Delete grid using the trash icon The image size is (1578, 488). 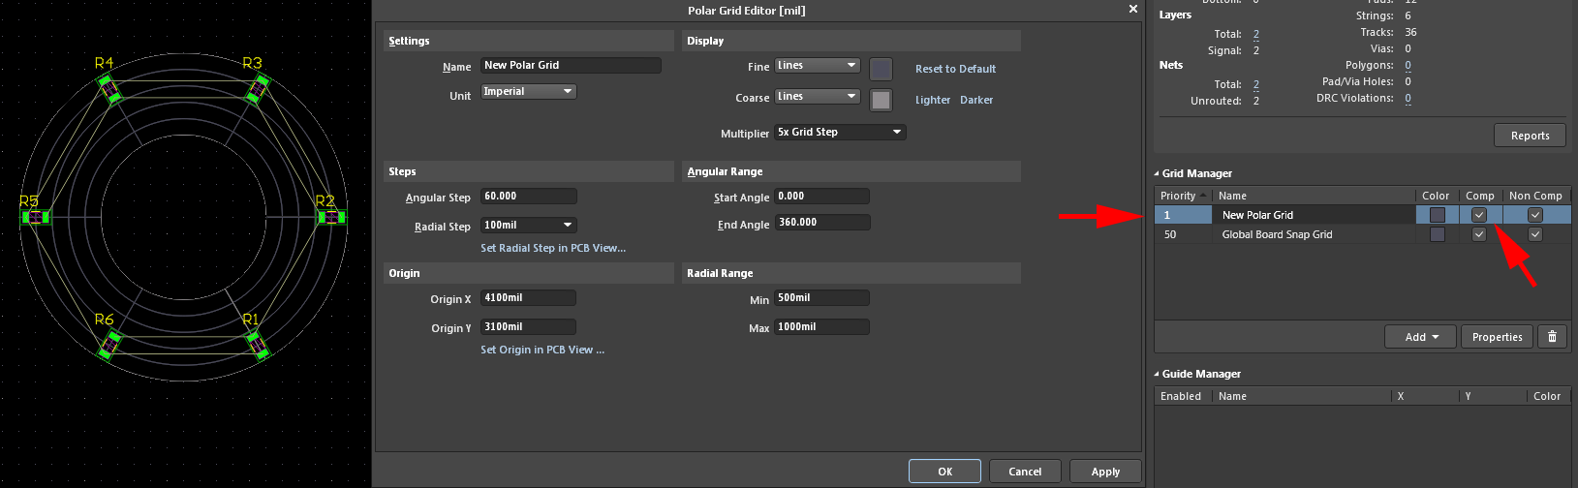click(x=1552, y=337)
